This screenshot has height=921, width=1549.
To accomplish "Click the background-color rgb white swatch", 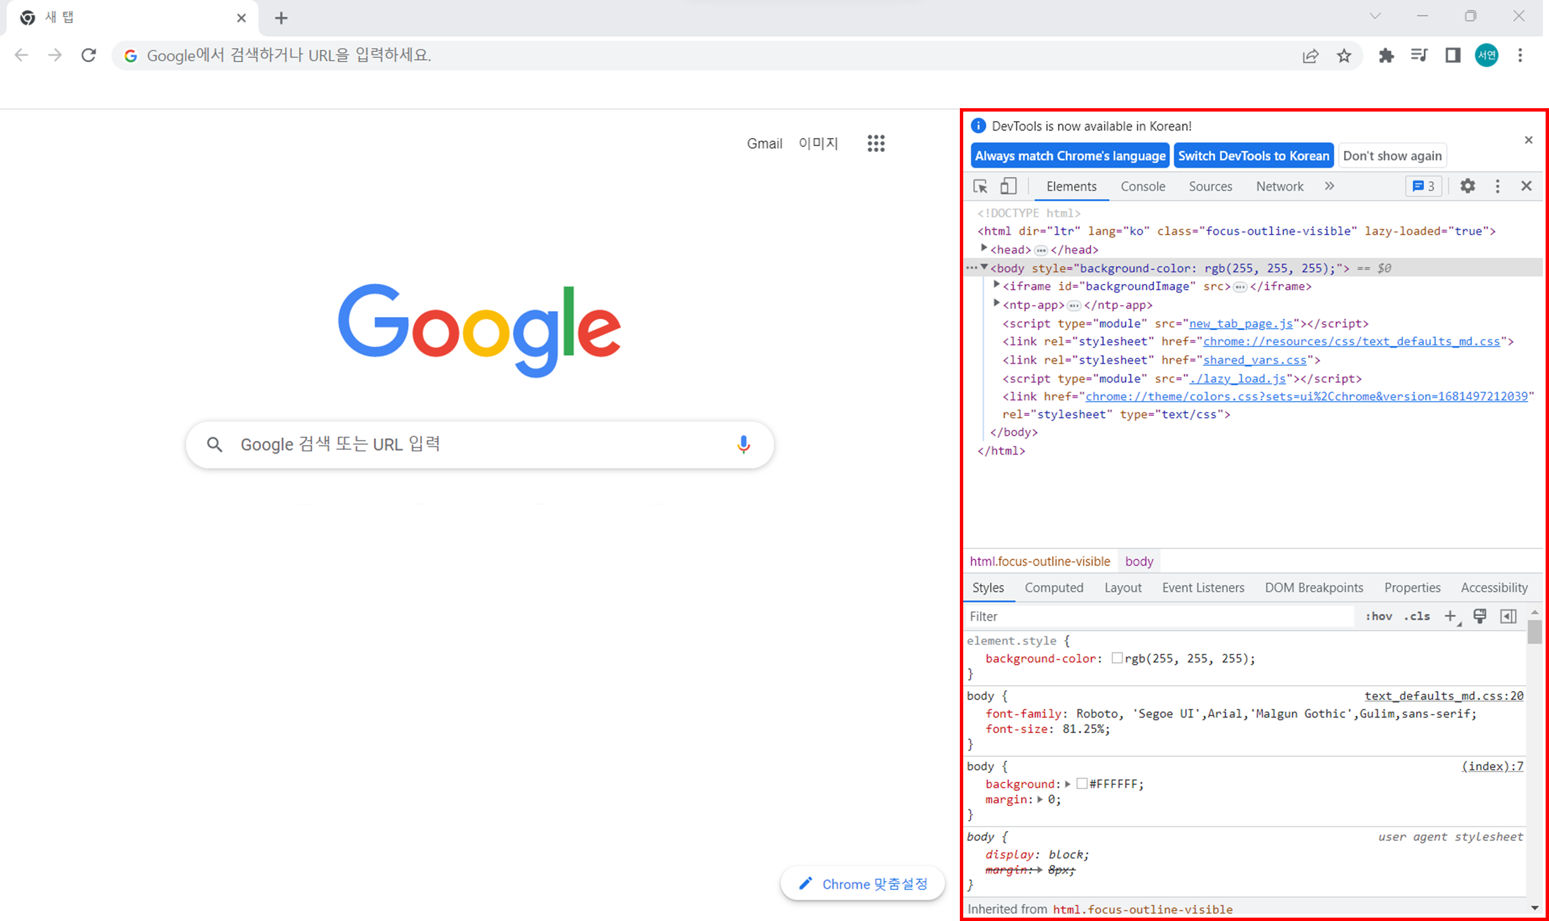I will point(1117,658).
